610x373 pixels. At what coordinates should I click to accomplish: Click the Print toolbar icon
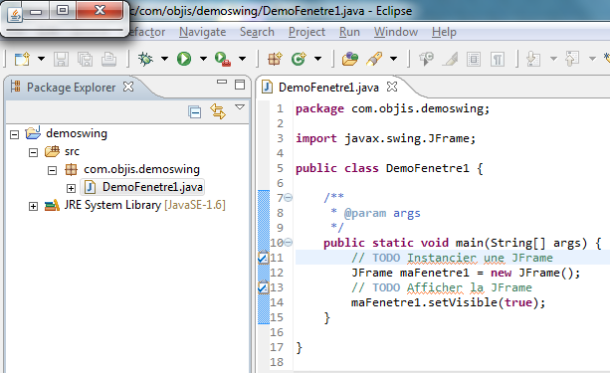(108, 59)
